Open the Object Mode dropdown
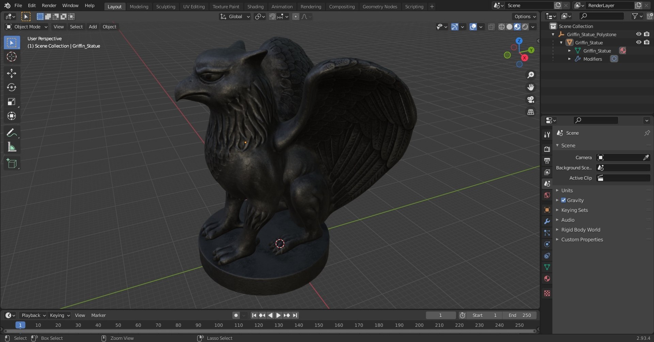 (27, 27)
